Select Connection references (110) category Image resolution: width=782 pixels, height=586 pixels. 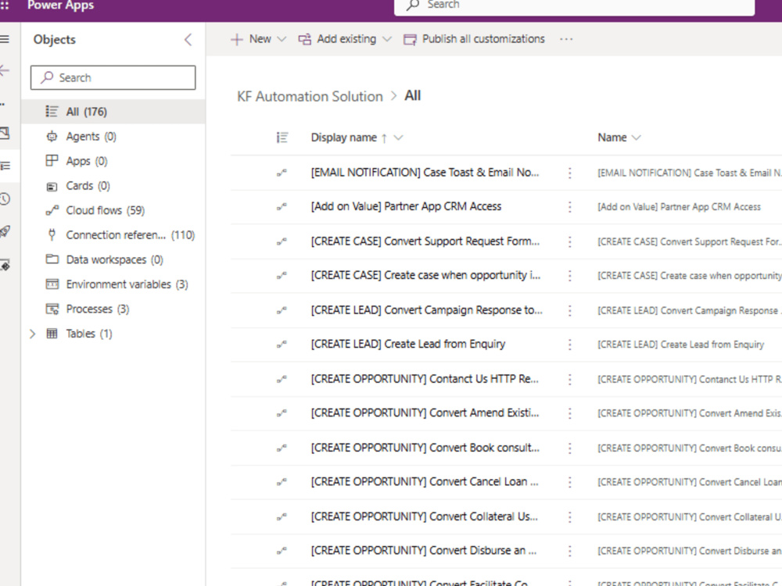[x=113, y=234]
